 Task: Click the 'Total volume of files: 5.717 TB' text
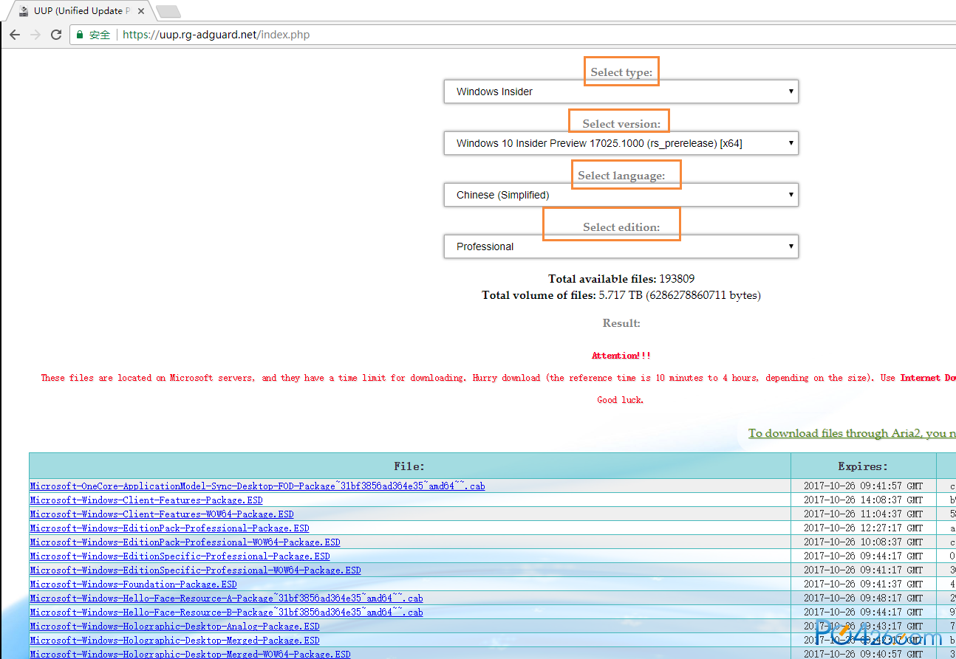coord(621,295)
